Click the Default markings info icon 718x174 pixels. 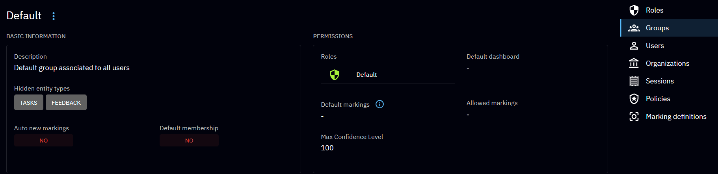point(379,104)
